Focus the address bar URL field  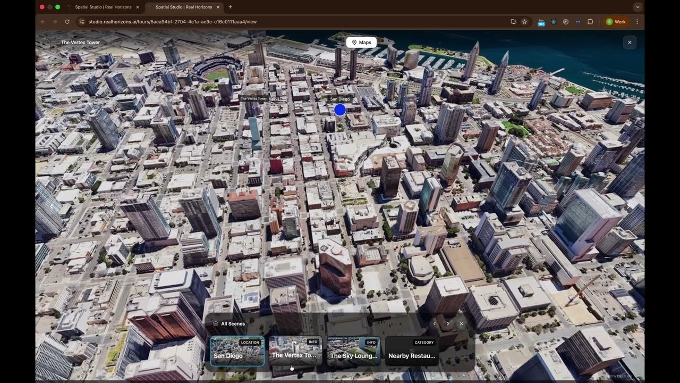[x=295, y=22]
